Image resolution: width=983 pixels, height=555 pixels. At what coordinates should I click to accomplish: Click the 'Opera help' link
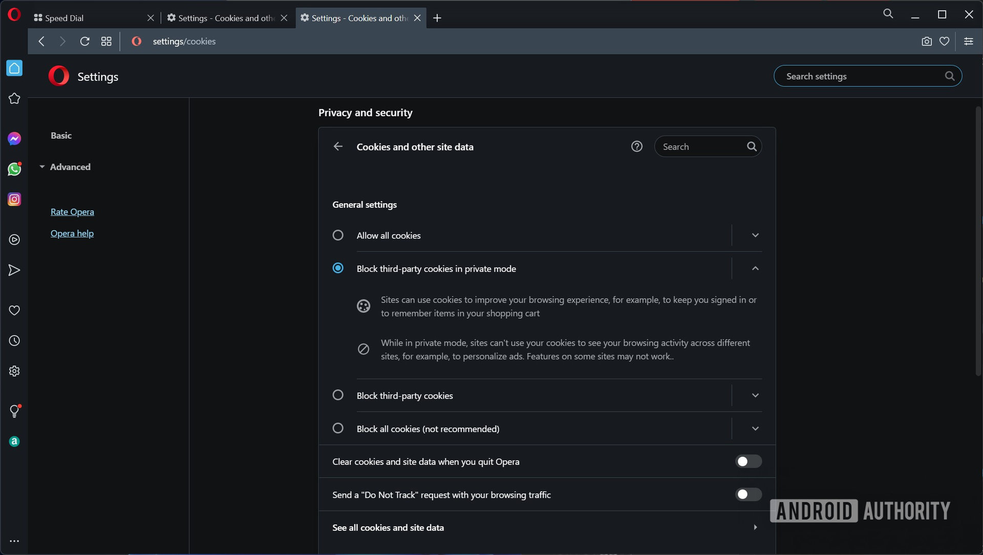click(x=72, y=233)
